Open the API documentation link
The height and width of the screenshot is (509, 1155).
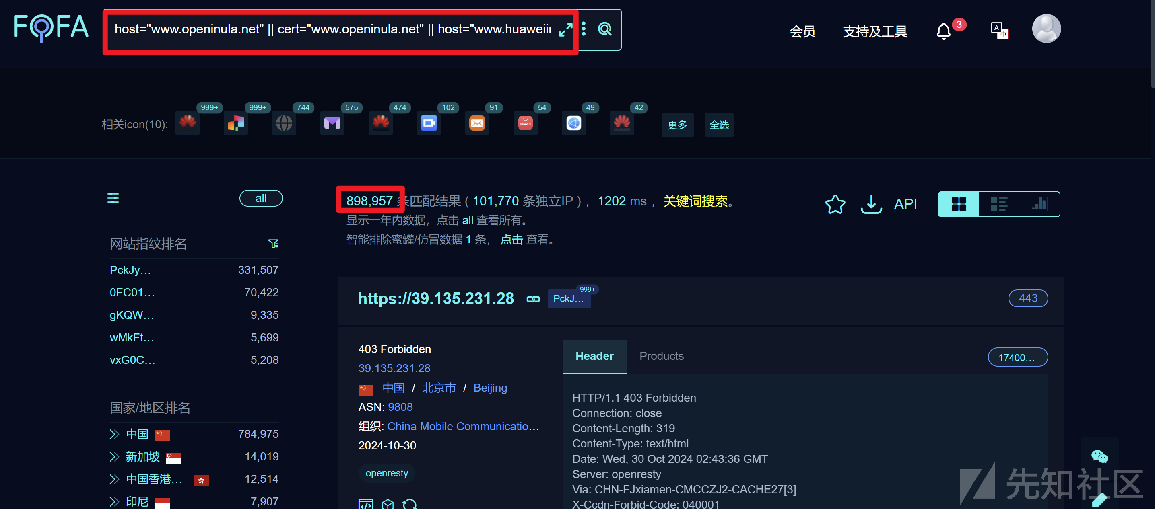[x=905, y=204]
